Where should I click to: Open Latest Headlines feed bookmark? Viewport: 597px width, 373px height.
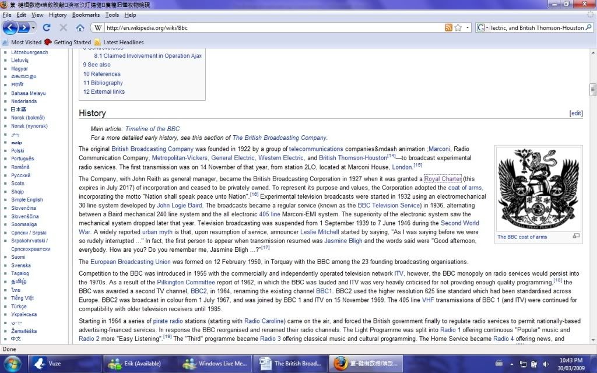tap(119, 42)
